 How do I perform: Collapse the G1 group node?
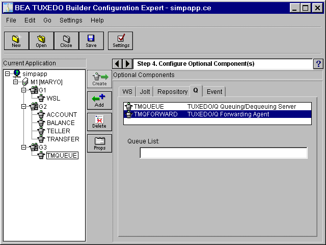click(24, 90)
